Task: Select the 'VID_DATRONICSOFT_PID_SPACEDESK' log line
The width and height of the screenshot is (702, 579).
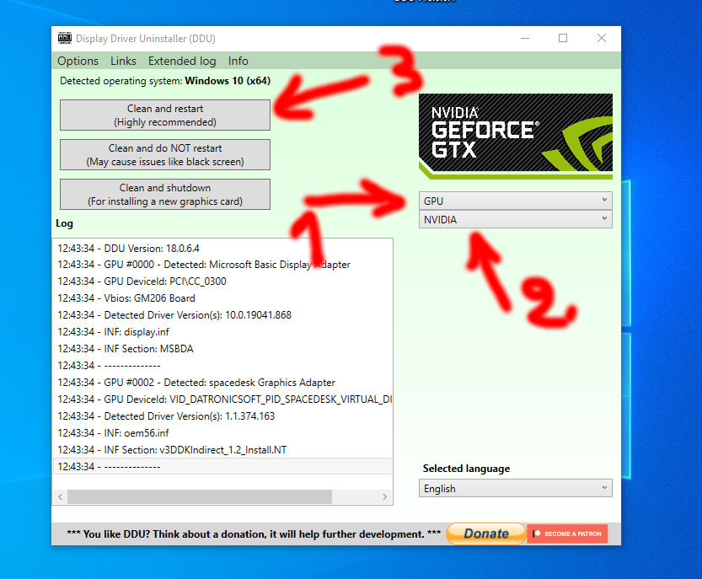Action: [x=222, y=399]
